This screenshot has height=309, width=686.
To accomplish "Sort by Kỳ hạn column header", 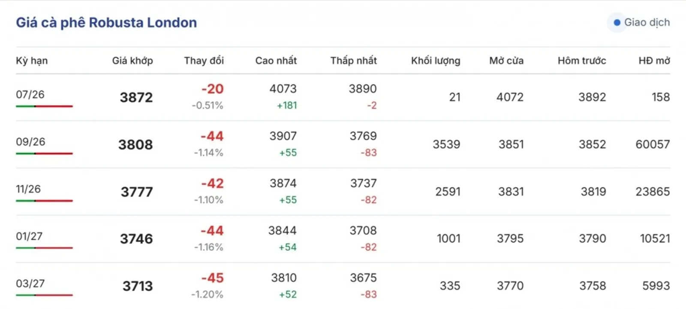I will pyautogui.click(x=32, y=61).
